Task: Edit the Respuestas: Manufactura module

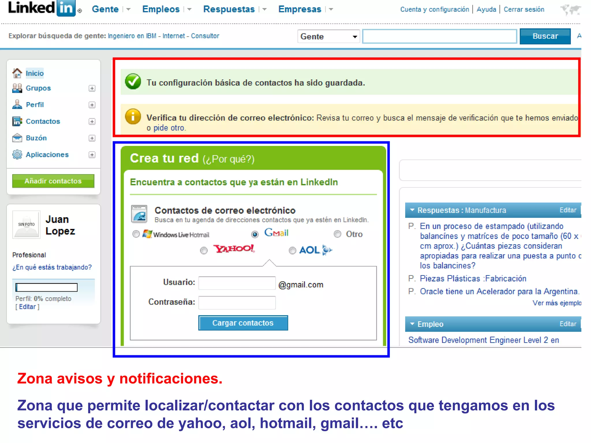Action: click(568, 210)
